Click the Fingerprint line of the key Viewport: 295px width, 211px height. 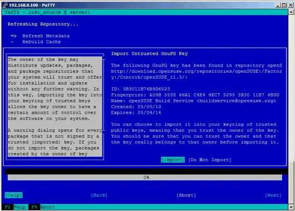195,95
